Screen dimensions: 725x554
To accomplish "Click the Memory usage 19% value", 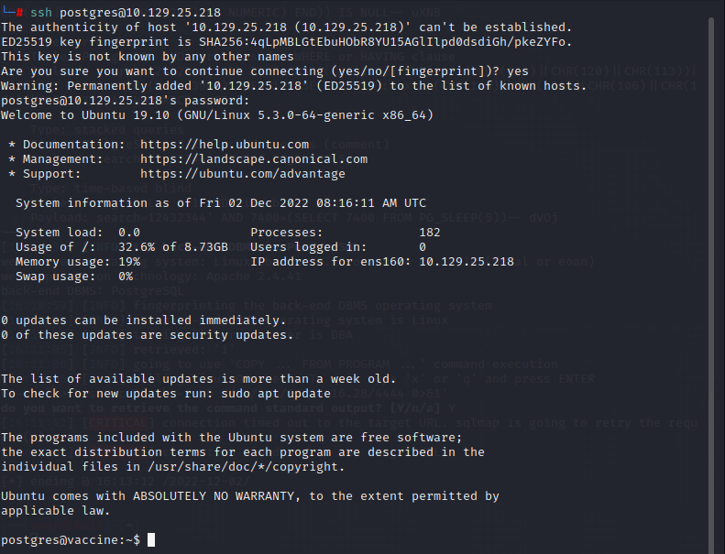I will [x=129, y=262].
